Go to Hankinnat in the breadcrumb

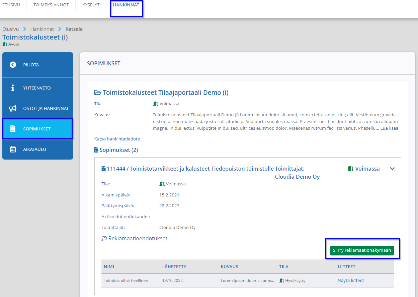point(42,29)
